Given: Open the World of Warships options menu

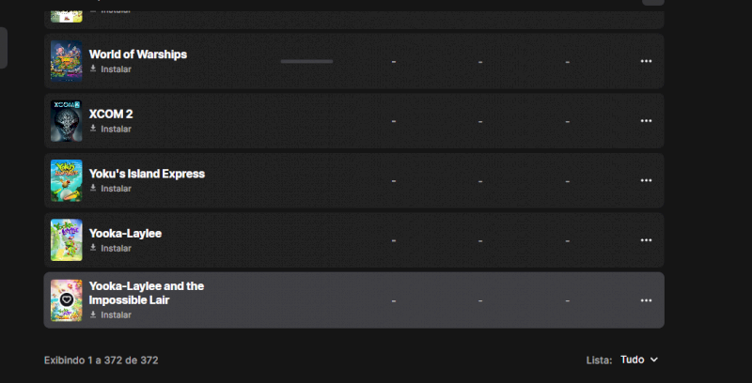Looking at the screenshot, I should (646, 61).
